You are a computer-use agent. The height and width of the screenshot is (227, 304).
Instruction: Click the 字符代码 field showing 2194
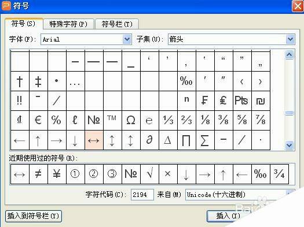[142, 195]
